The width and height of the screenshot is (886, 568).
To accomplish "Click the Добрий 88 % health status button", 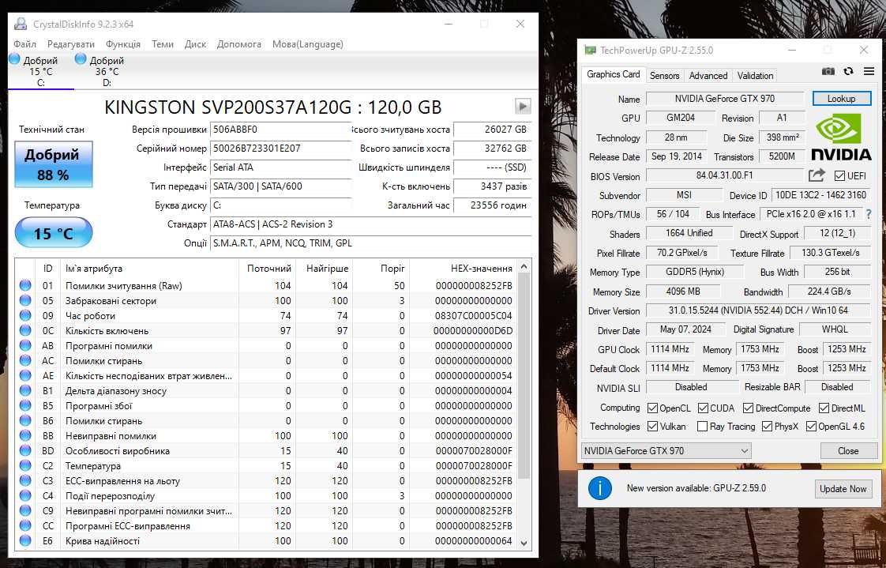I will click(54, 164).
